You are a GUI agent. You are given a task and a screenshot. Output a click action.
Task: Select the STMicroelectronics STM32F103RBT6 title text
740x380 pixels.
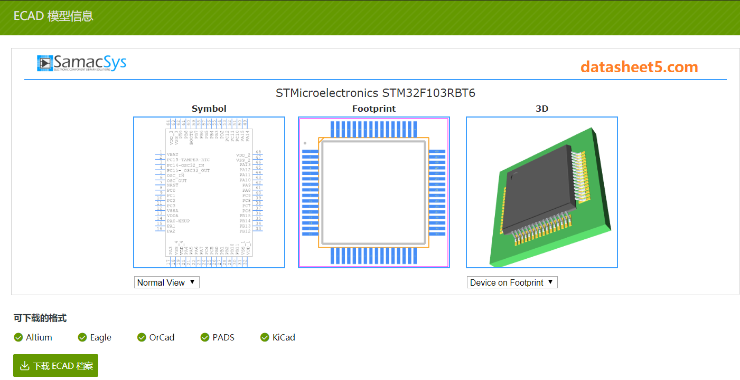[376, 93]
